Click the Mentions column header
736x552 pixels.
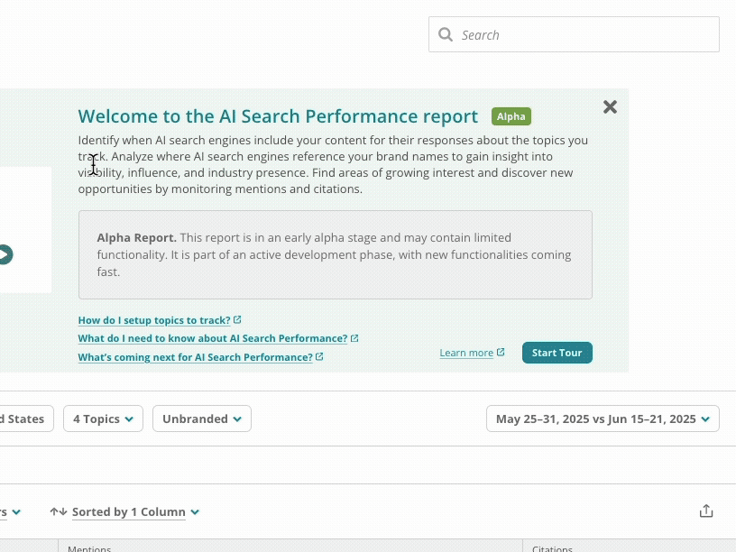89,548
